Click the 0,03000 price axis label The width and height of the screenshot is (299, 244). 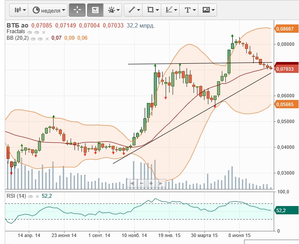pyautogui.click(x=286, y=173)
